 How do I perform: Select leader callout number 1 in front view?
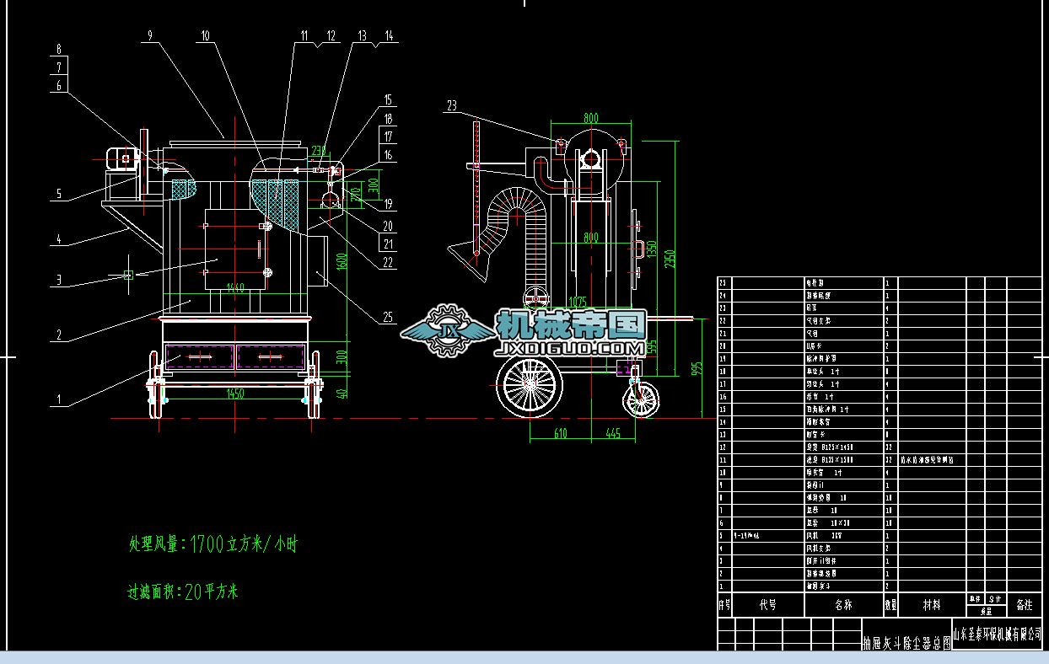(x=59, y=400)
